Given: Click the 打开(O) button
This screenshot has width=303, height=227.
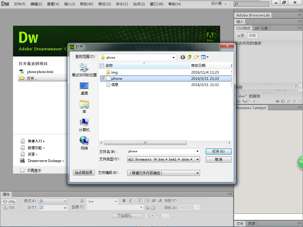Looking at the screenshot, I should (x=219, y=152).
